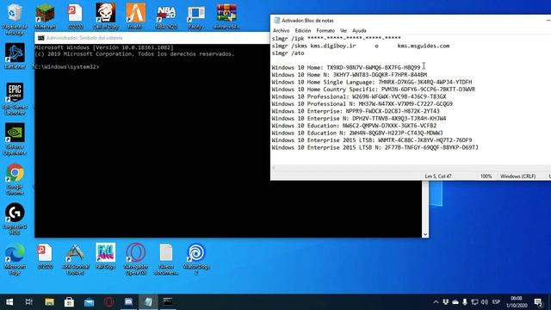Screen dimensions: 551x310
Task: Switch to Command Prompt via taskbar icon
Action: pos(168,302)
